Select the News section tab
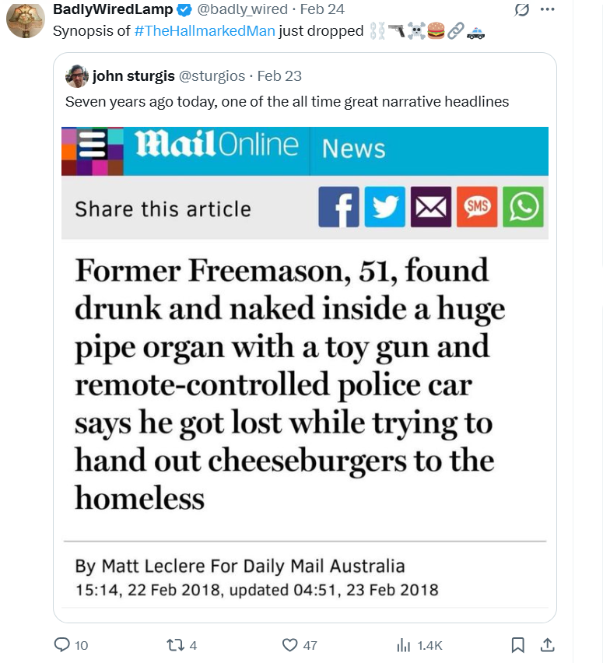This screenshot has height=663, width=603. [354, 149]
